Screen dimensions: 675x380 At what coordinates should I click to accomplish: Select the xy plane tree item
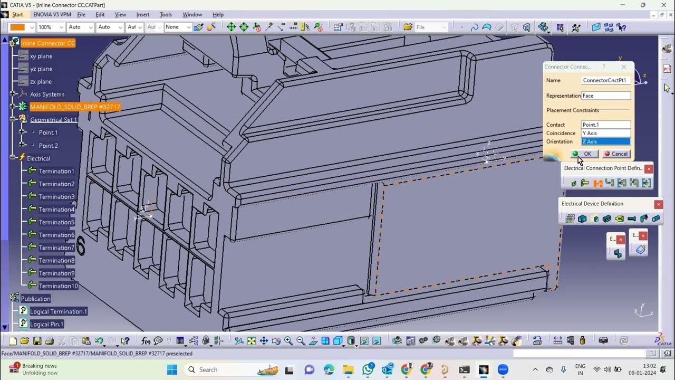coord(41,56)
